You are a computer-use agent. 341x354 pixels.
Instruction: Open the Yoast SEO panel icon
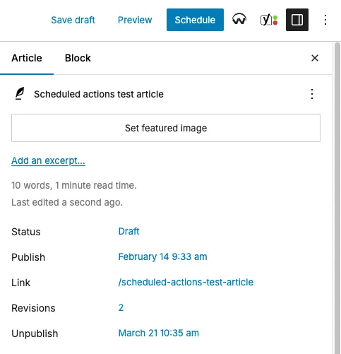coord(269,20)
